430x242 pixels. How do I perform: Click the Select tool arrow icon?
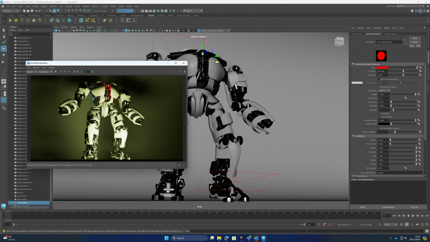coord(4,30)
